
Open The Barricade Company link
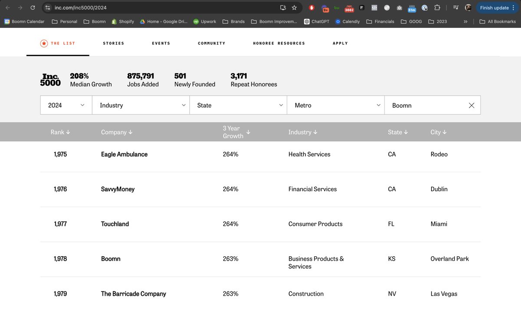133,294
